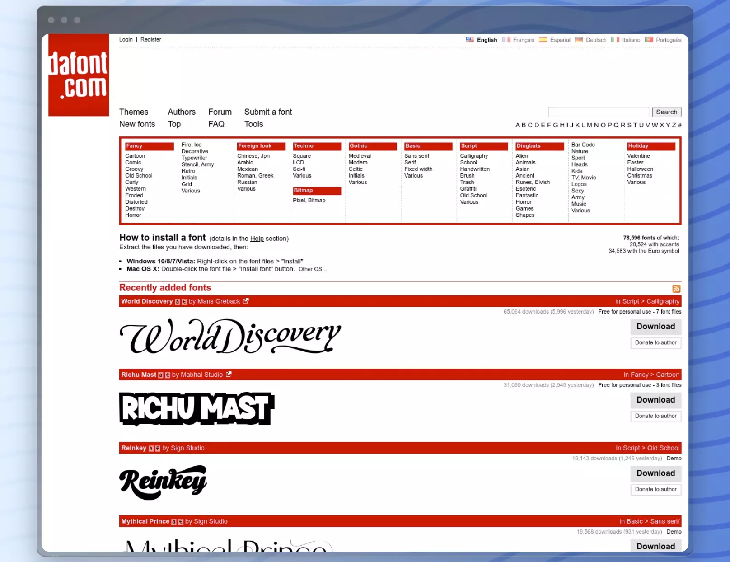Open the Cartoon font category

135,156
